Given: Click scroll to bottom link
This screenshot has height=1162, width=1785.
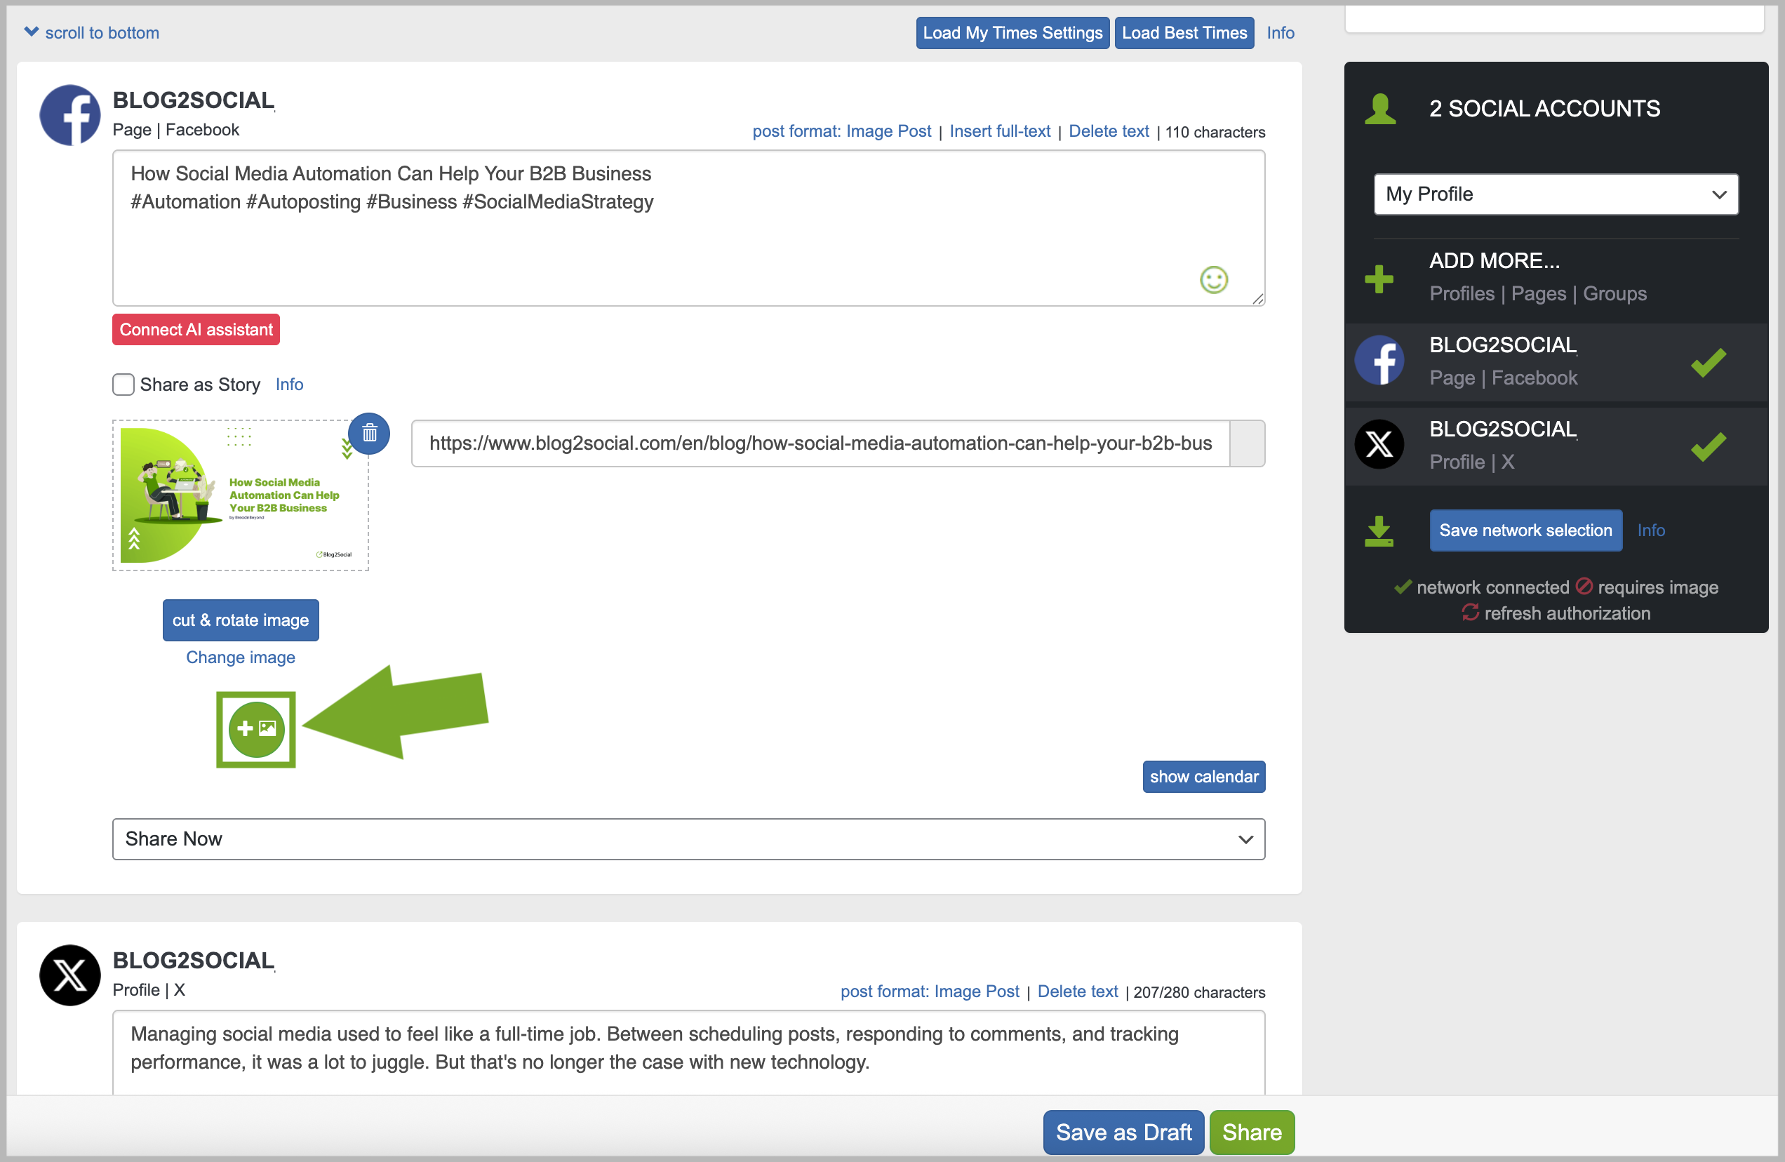Looking at the screenshot, I should 102,33.
